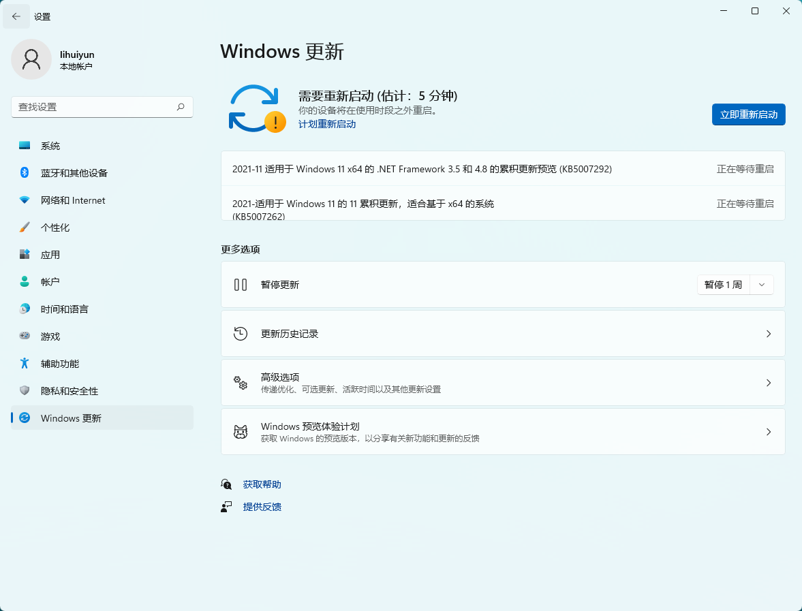Expand 更新历史记录 via its chevron

[768, 334]
